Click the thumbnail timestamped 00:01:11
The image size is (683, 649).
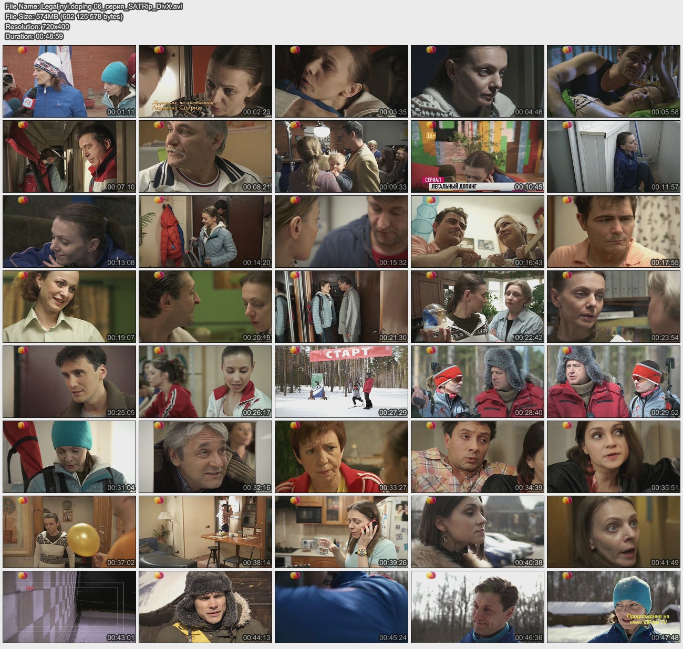pos(69,81)
